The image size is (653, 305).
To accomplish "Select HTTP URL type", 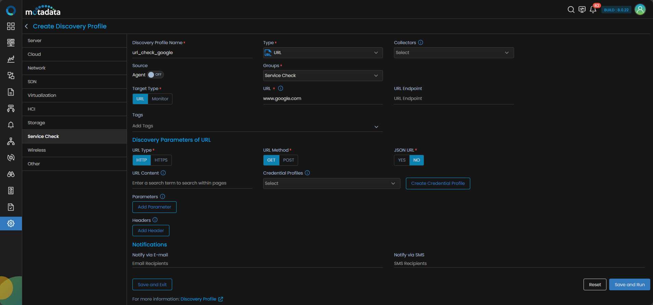I will [x=142, y=160].
